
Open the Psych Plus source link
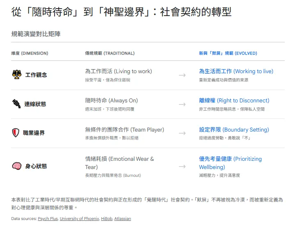point(48,218)
